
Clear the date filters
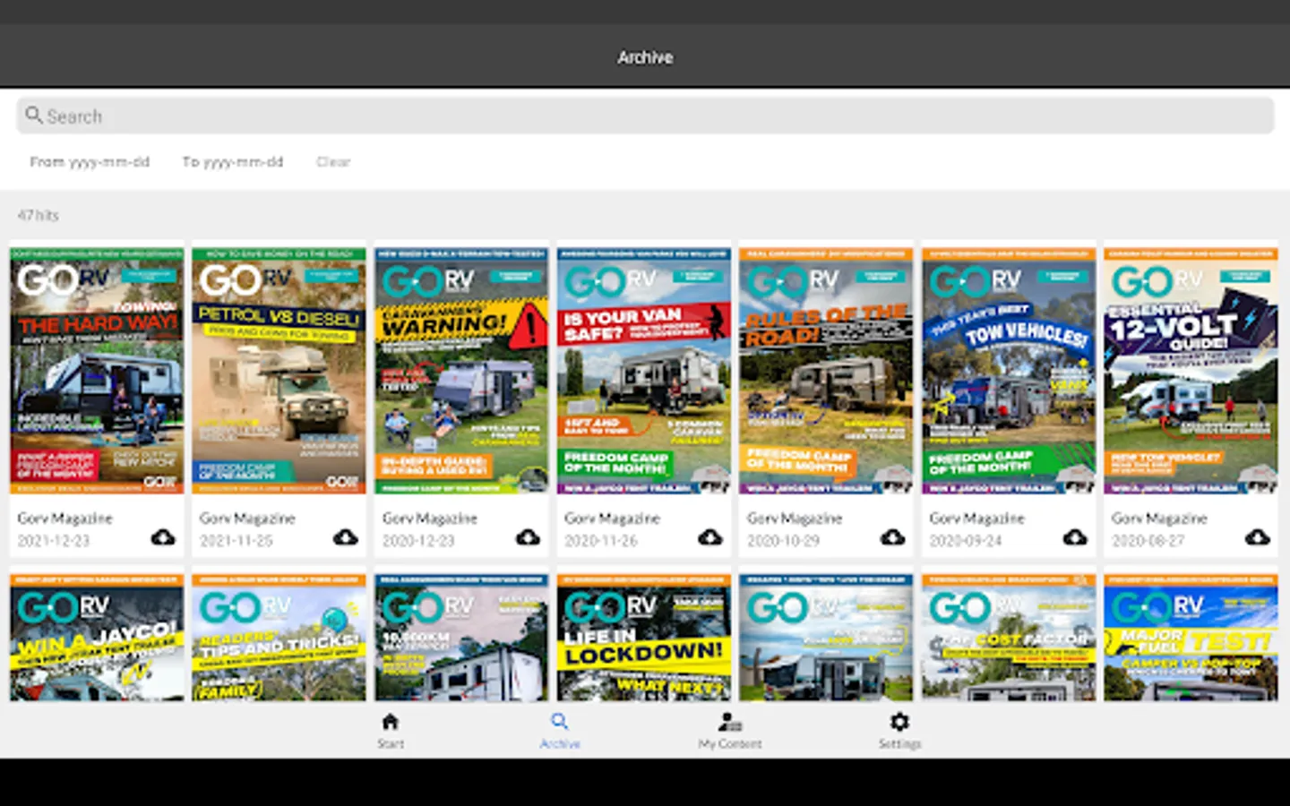coord(333,162)
